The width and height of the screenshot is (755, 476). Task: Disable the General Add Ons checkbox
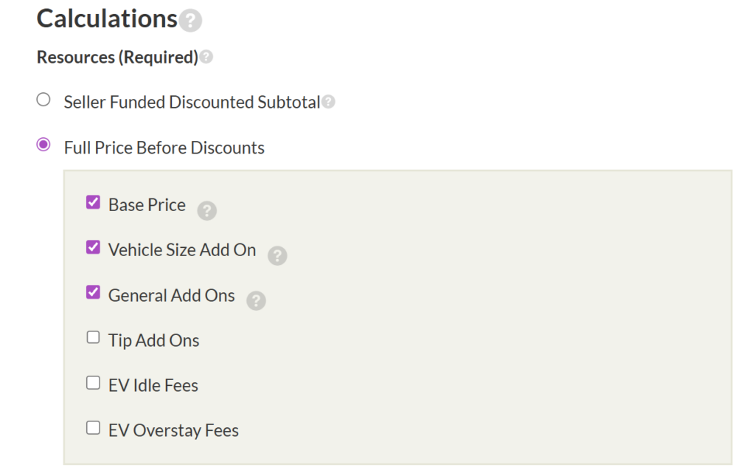(93, 292)
